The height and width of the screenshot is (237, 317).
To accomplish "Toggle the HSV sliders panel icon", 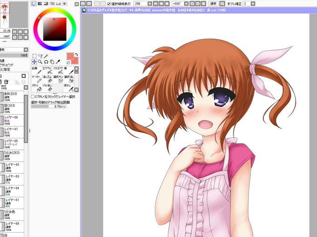I will [x=46, y=4].
